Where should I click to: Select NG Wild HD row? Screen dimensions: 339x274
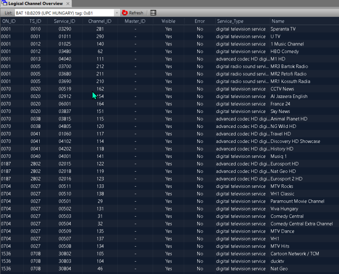tap(169, 127)
